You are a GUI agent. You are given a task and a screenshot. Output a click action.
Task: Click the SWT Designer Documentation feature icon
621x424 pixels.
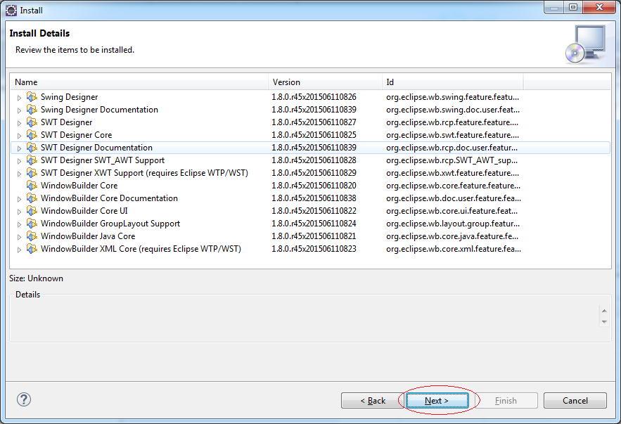click(32, 147)
